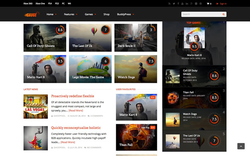
Task: Click the No Comments link on second article
Action: tap(93, 148)
